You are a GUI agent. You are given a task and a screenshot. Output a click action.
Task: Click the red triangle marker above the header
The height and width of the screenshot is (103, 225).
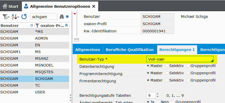tap(75, 14)
